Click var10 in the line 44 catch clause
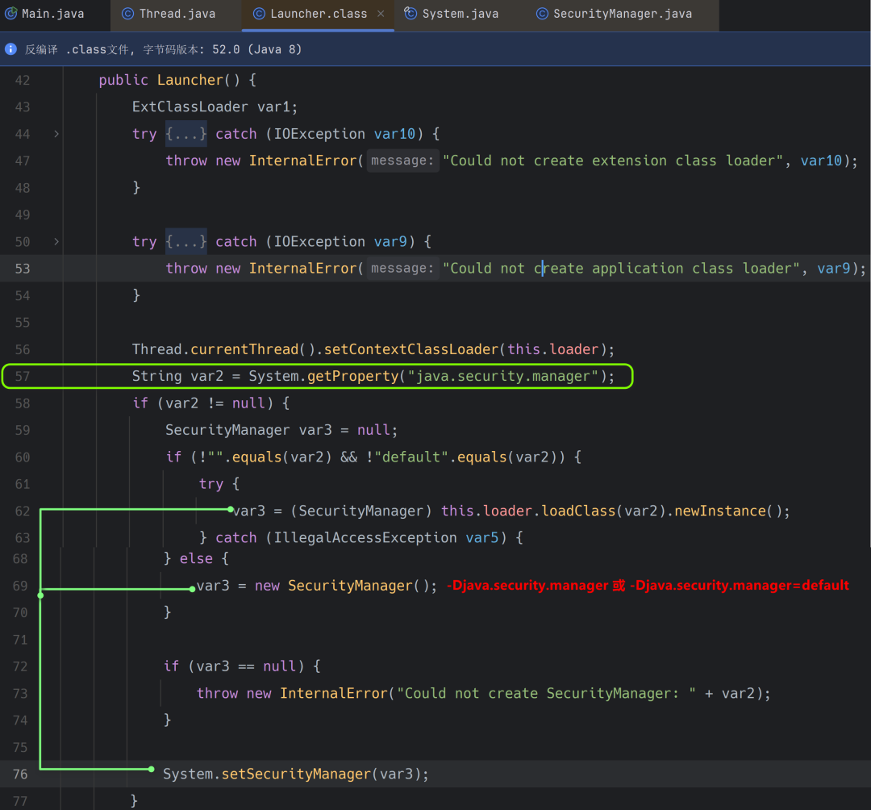The width and height of the screenshot is (871, 810). click(394, 134)
